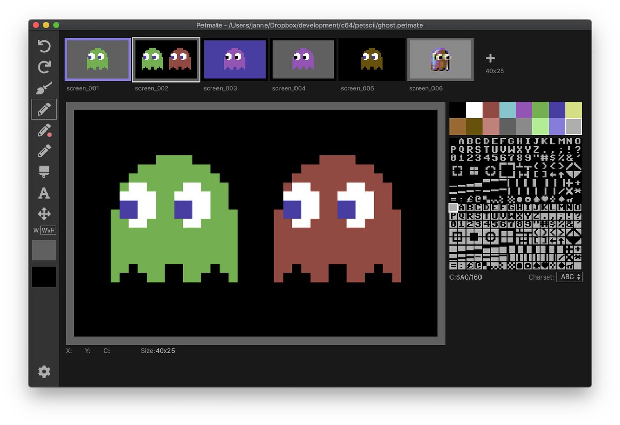Select the Text tool letter A
The width and height of the screenshot is (620, 425).
pyautogui.click(x=44, y=193)
